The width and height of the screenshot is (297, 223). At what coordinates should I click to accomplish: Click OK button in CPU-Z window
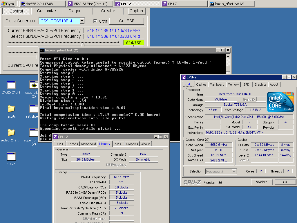pos(285,182)
